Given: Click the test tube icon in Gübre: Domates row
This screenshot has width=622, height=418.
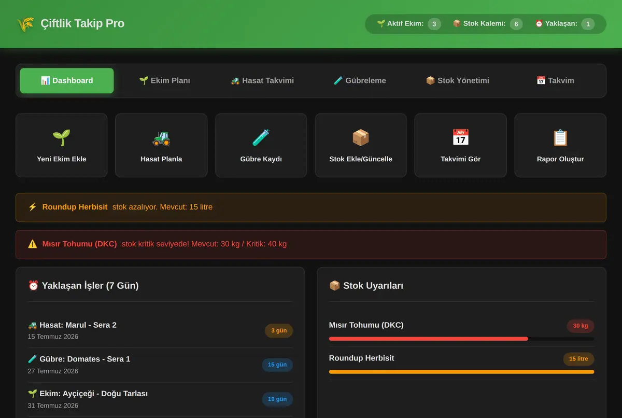Looking at the screenshot, I should point(33,359).
